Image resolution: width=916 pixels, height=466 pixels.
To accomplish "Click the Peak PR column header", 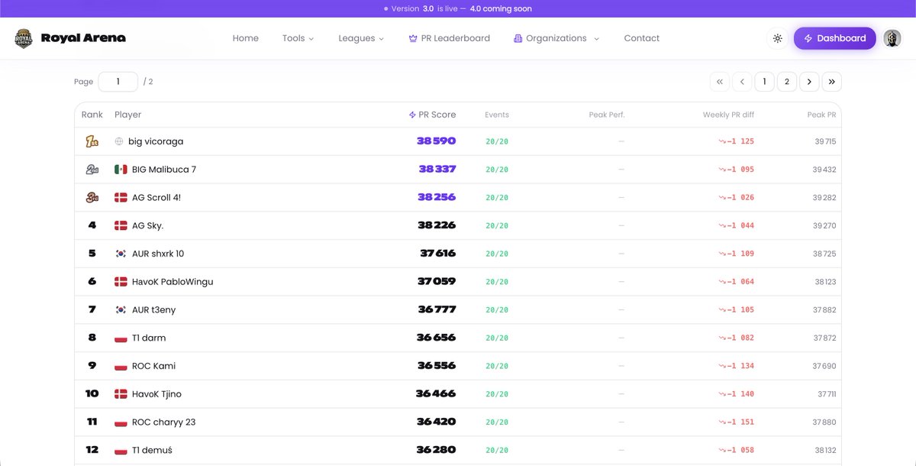I will point(821,115).
